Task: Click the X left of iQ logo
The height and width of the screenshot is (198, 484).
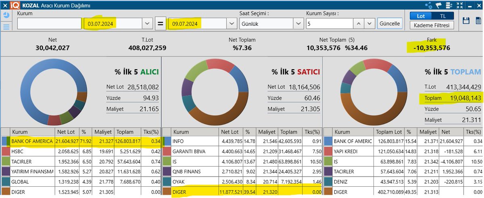Action: (x=5, y=5)
